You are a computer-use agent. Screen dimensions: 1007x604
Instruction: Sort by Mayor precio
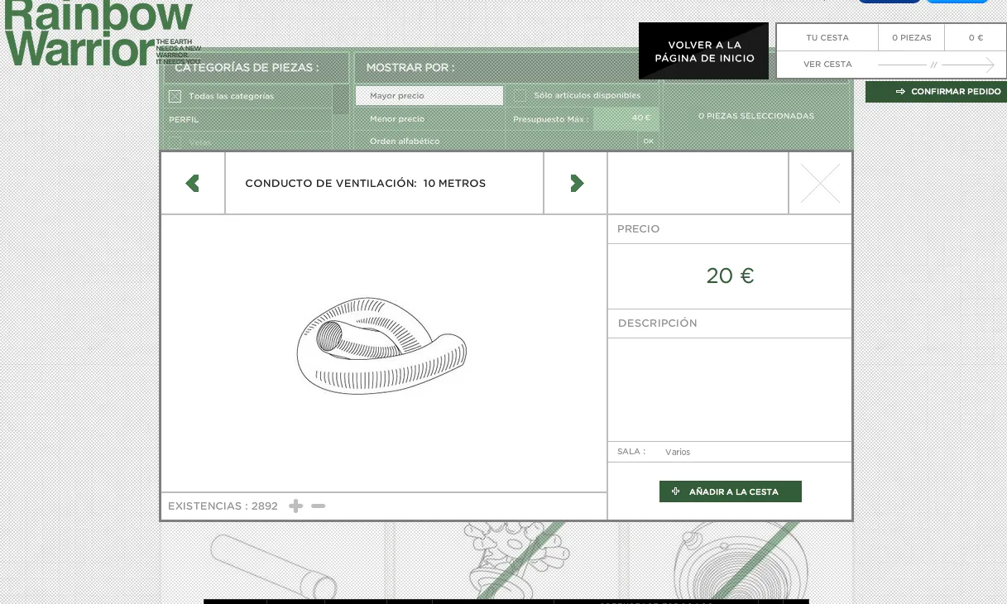point(429,96)
